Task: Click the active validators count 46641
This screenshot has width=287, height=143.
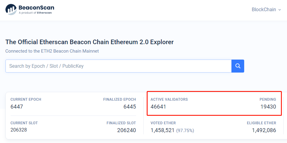Action: pos(158,107)
